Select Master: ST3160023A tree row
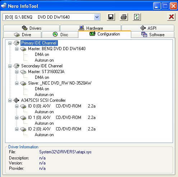The width and height of the screenshot is (178, 177). pos(46,72)
